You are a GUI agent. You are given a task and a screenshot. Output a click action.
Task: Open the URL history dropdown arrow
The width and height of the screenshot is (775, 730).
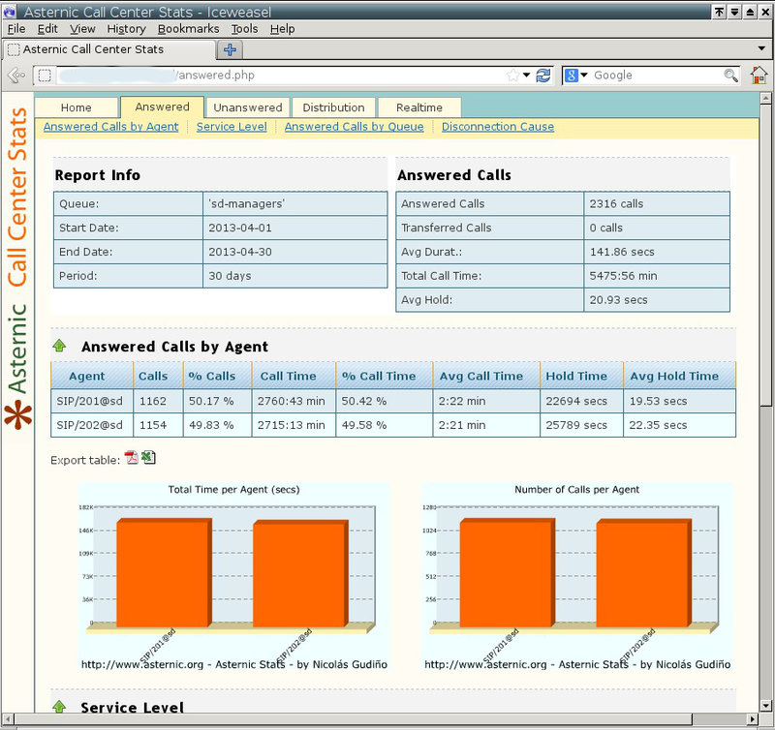(x=527, y=76)
